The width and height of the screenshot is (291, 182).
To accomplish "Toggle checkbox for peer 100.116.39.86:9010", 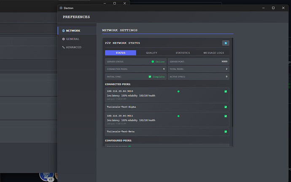I will [226, 92].
